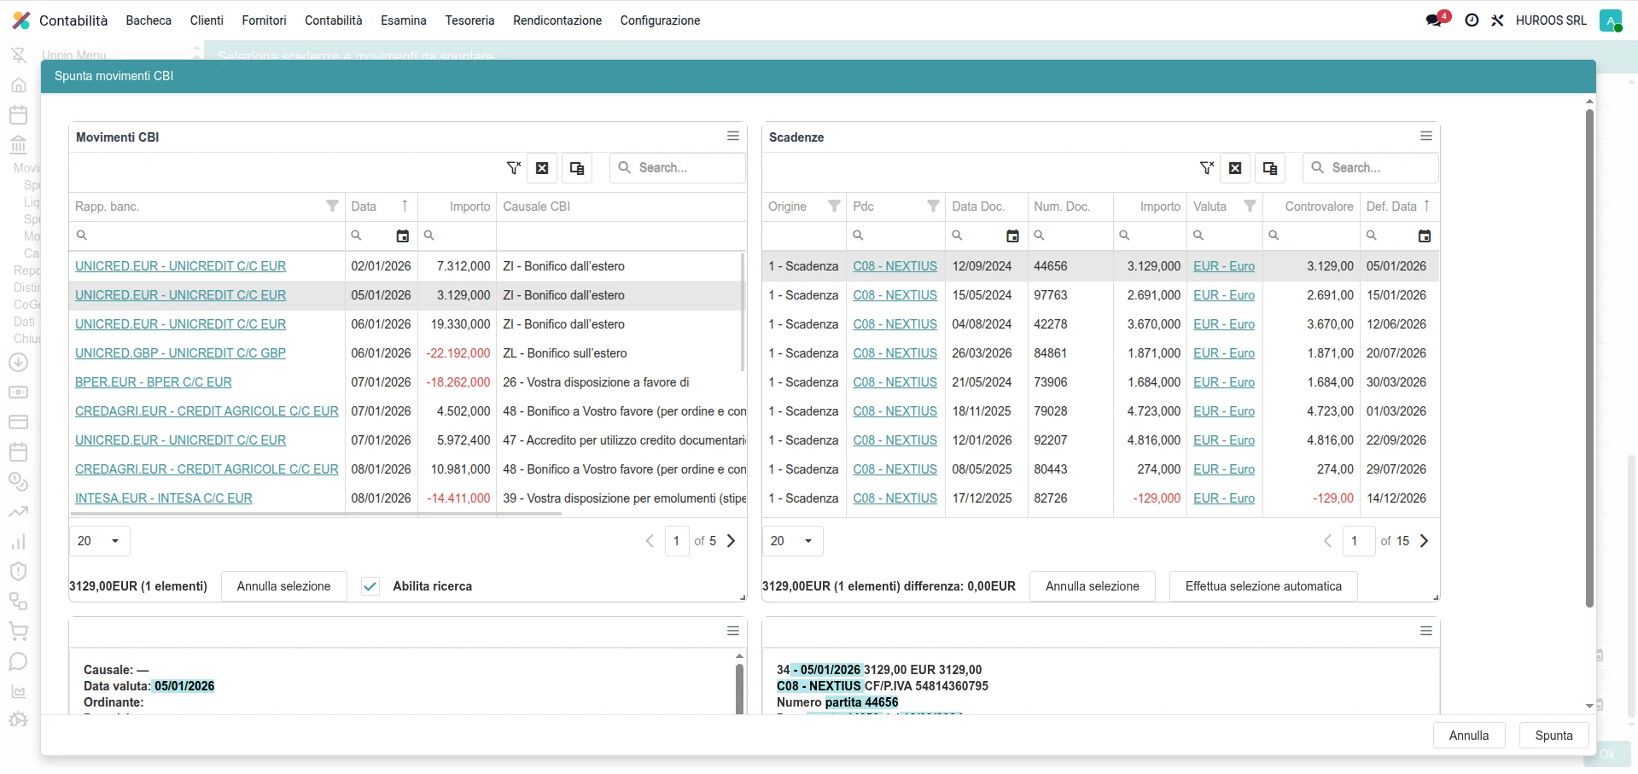Filter the Pdc column in Scadenze
The image size is (1638, 774).
(933, 206)
